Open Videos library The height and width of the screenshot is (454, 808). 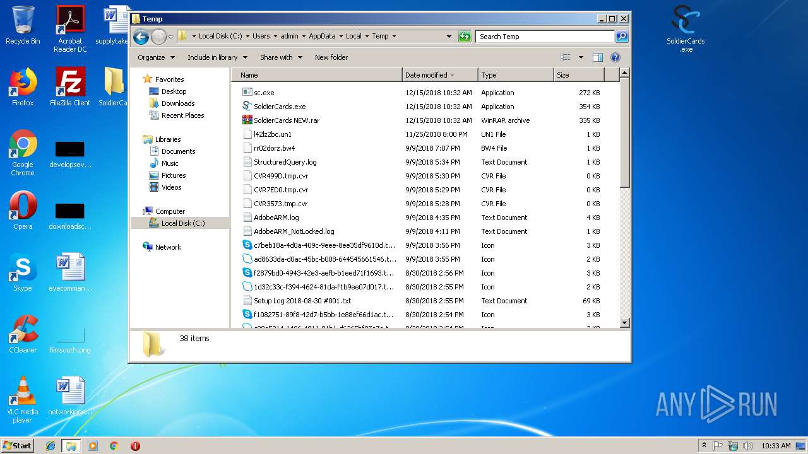coord(171,187)
